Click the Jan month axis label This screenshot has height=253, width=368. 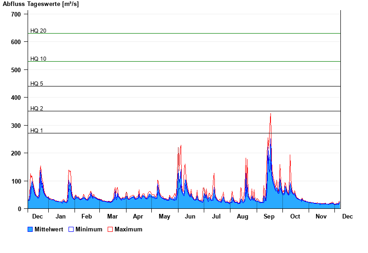[x=60, y=216]
